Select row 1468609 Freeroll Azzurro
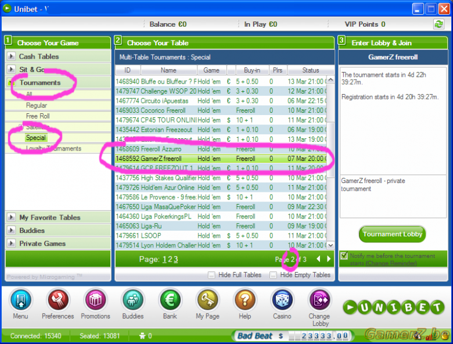 pyautogui.click(x=221, y=149)
